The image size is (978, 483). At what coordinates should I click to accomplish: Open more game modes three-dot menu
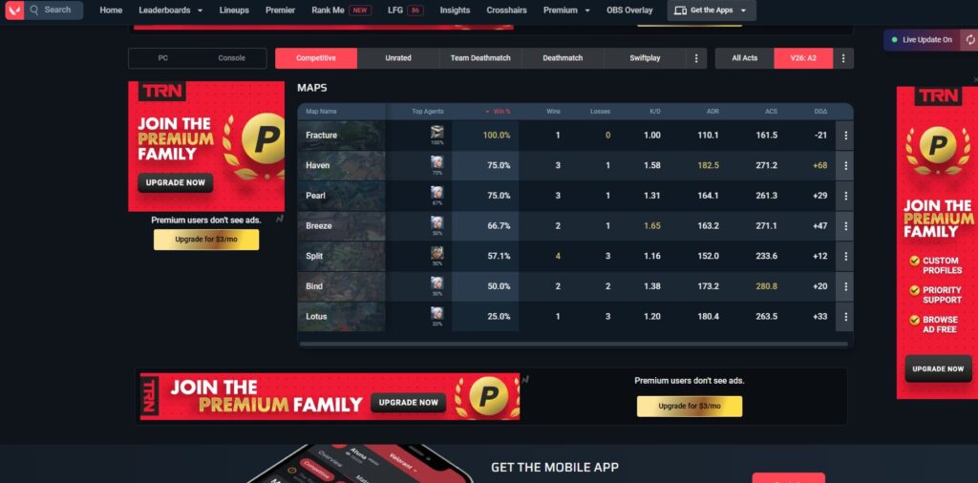click(696, 58)
